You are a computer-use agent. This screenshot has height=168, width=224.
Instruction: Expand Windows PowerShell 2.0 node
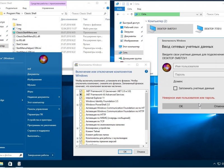78,105
